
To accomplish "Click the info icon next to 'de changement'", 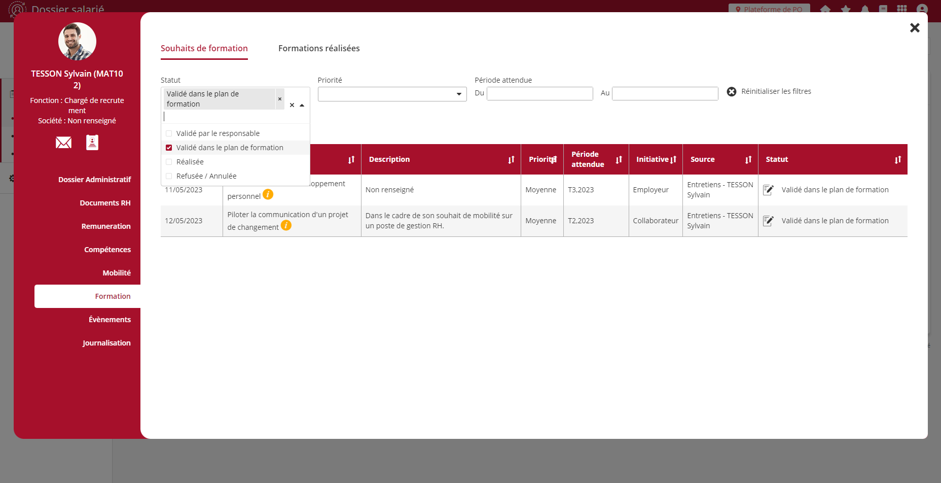I will 286,225.
